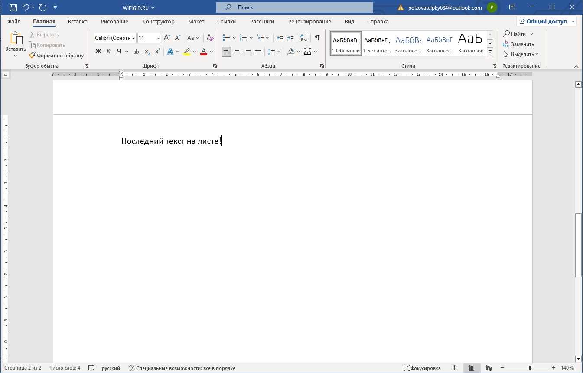Image resolution: width=583 pixels, height=373 pixels.
Task: Open the font size dropdown
Action: point(158,38)
